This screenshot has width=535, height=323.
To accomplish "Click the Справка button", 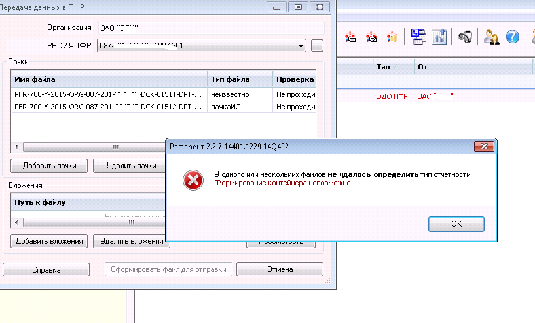I will pyautogui.click(x=46, y=269).
